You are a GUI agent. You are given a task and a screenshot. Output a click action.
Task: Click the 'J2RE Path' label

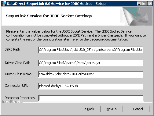click(x=13, y=49)
